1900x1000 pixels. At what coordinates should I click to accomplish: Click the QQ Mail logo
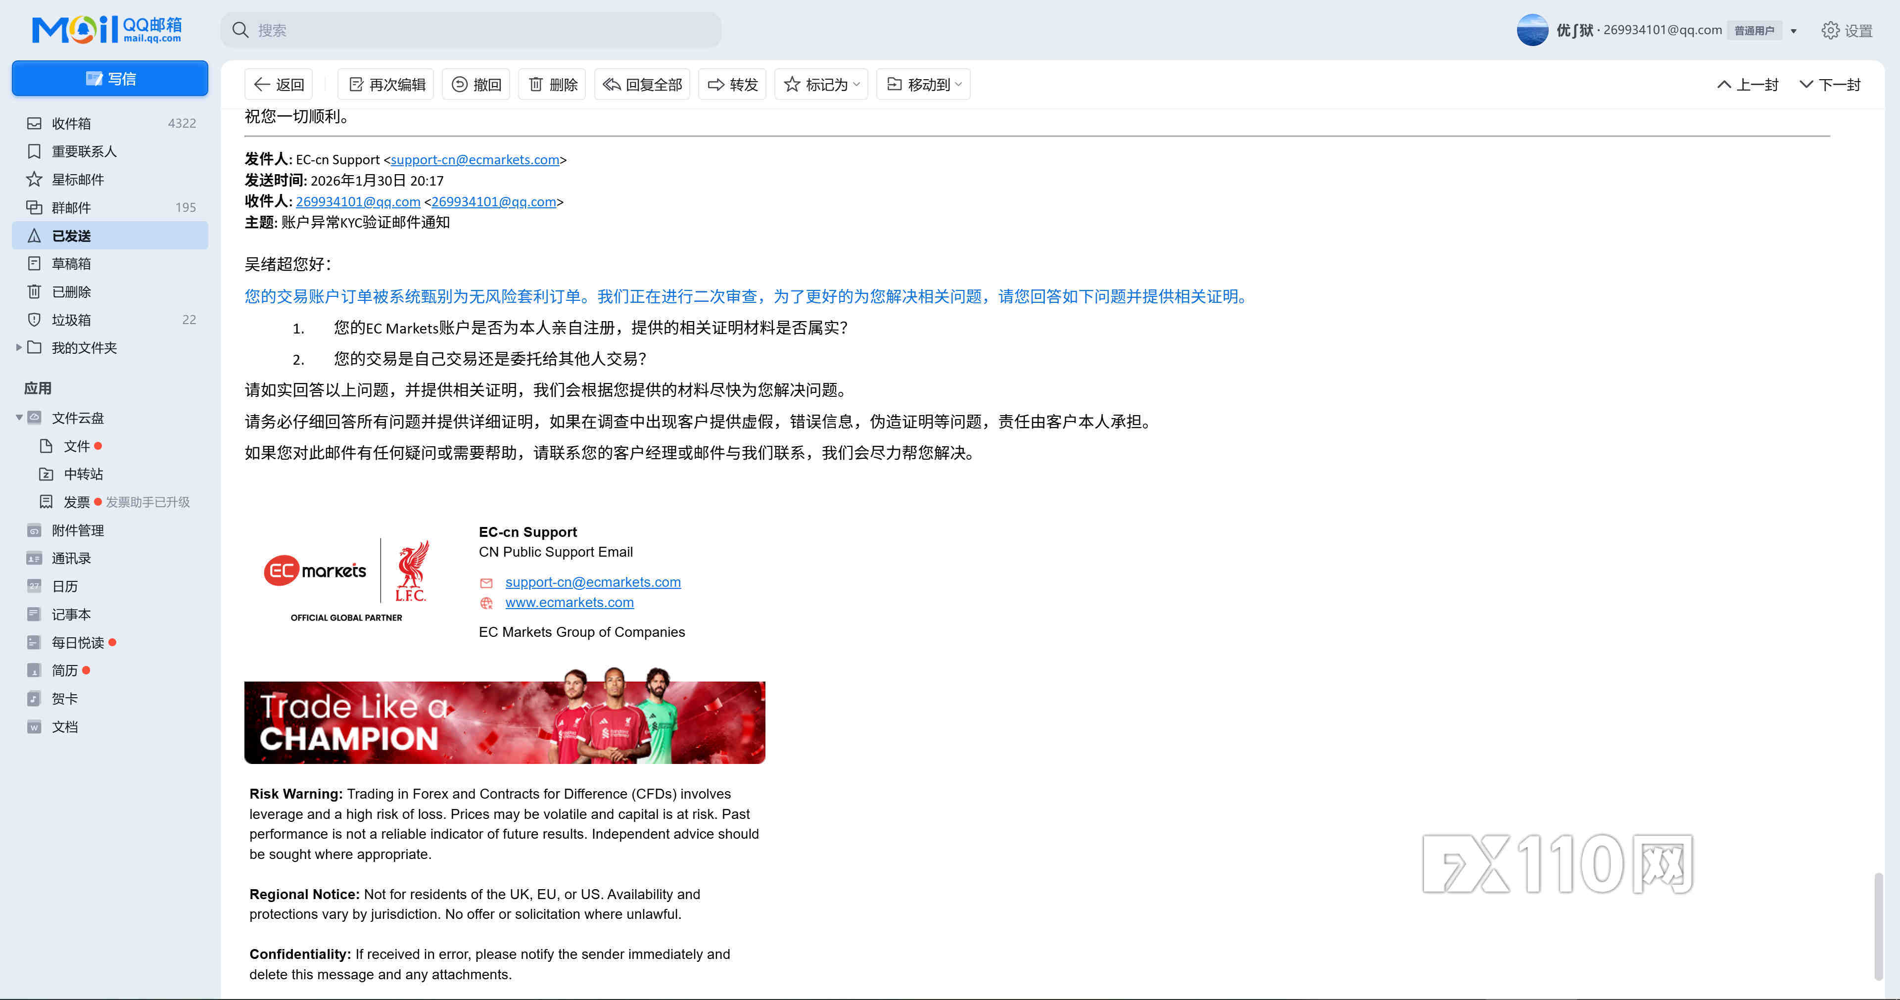pos(107,30)
